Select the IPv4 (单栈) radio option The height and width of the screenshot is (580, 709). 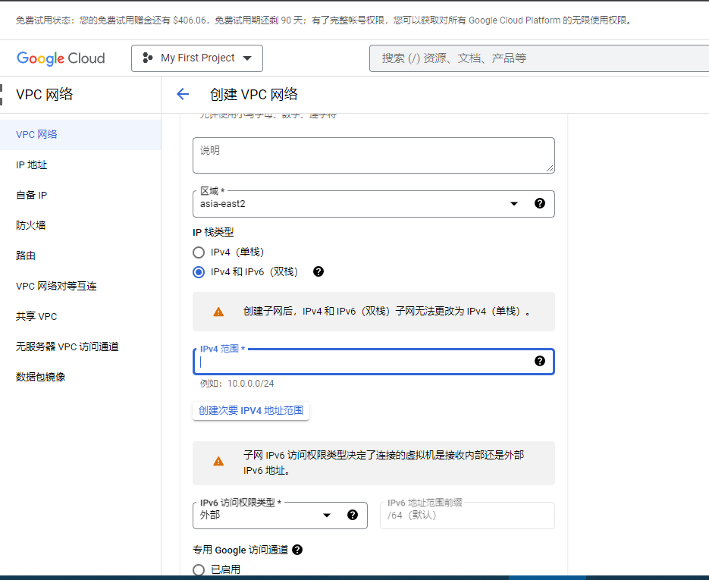[199, 252]
